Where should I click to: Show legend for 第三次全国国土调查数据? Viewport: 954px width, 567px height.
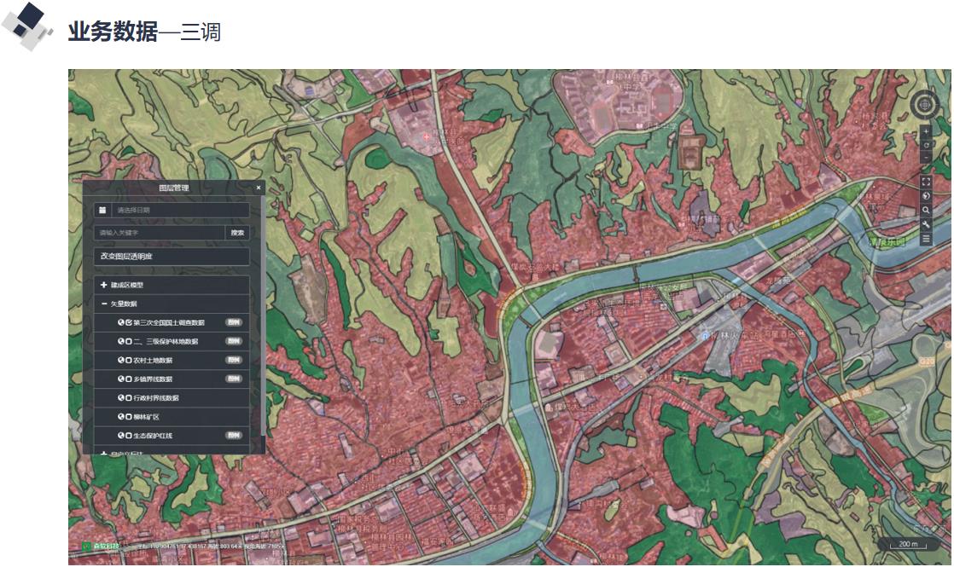tap(234, 322)
